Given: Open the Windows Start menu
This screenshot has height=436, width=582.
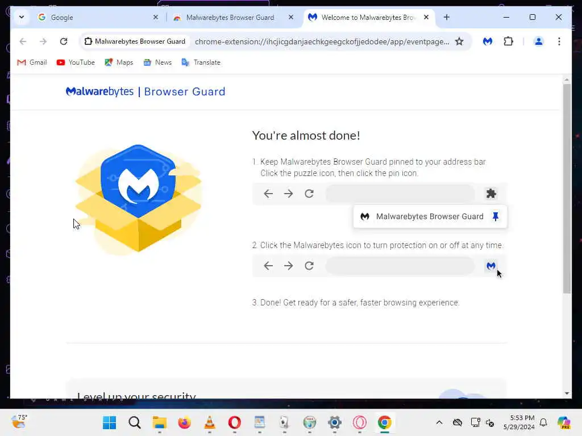Looking at the screenshot, I should [110, 422].
